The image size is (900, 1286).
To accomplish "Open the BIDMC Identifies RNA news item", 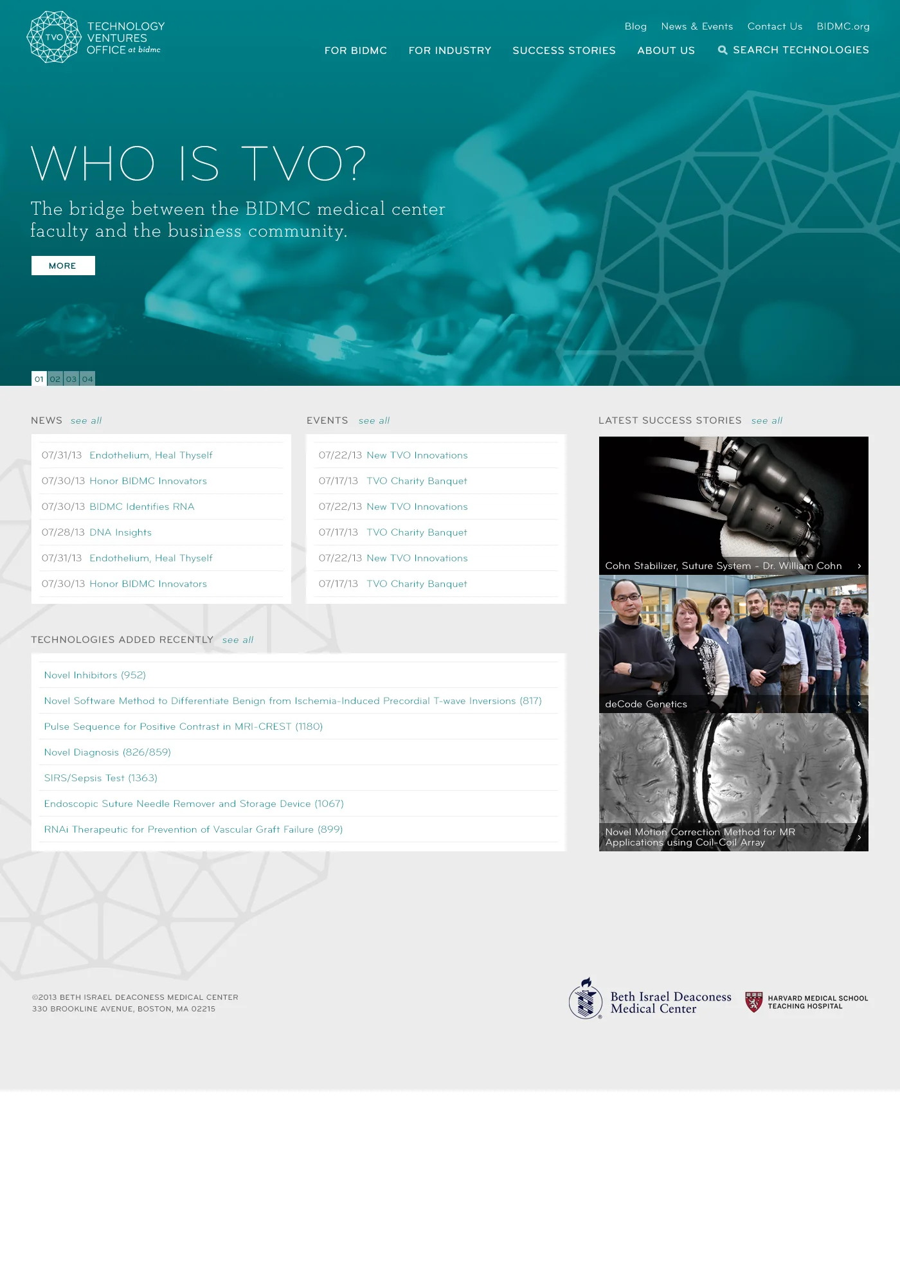I will tap(142, 507).
